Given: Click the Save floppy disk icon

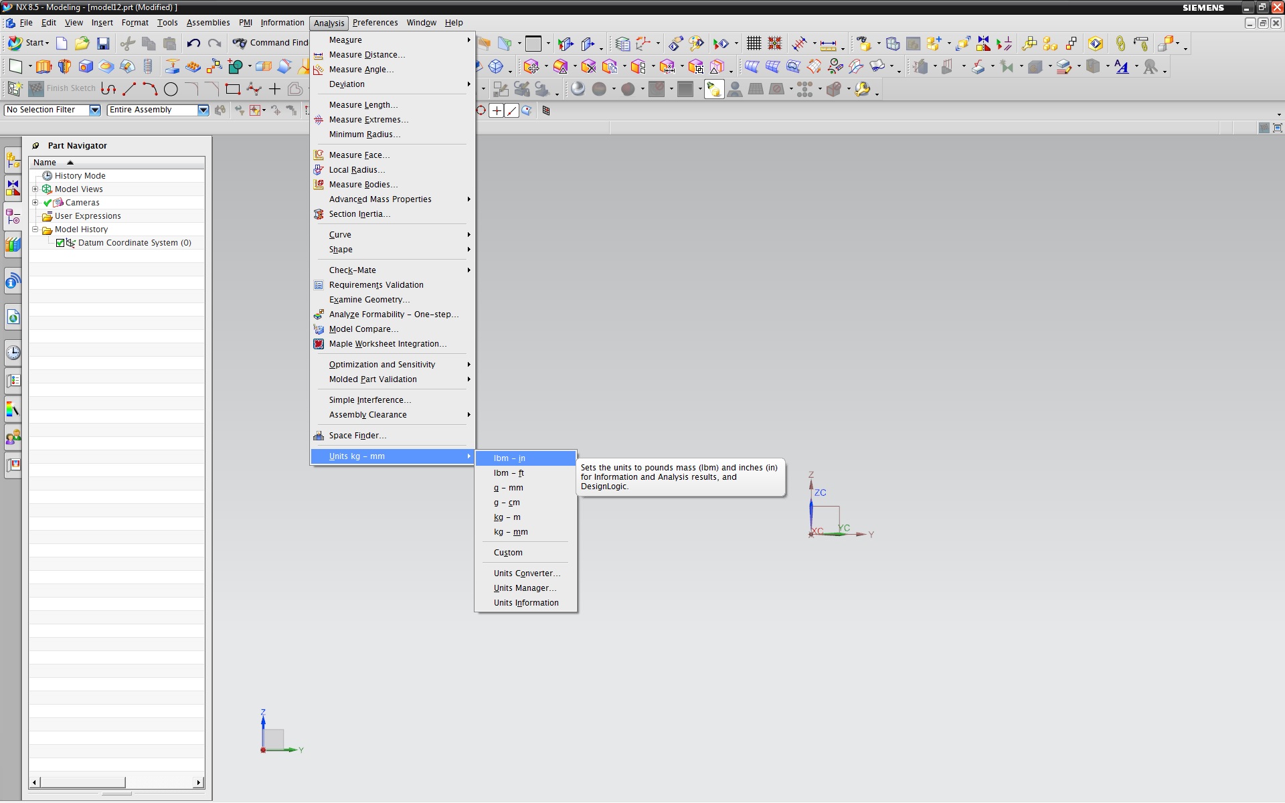Looking at the screenshot, I should click(x=103, y=43).
